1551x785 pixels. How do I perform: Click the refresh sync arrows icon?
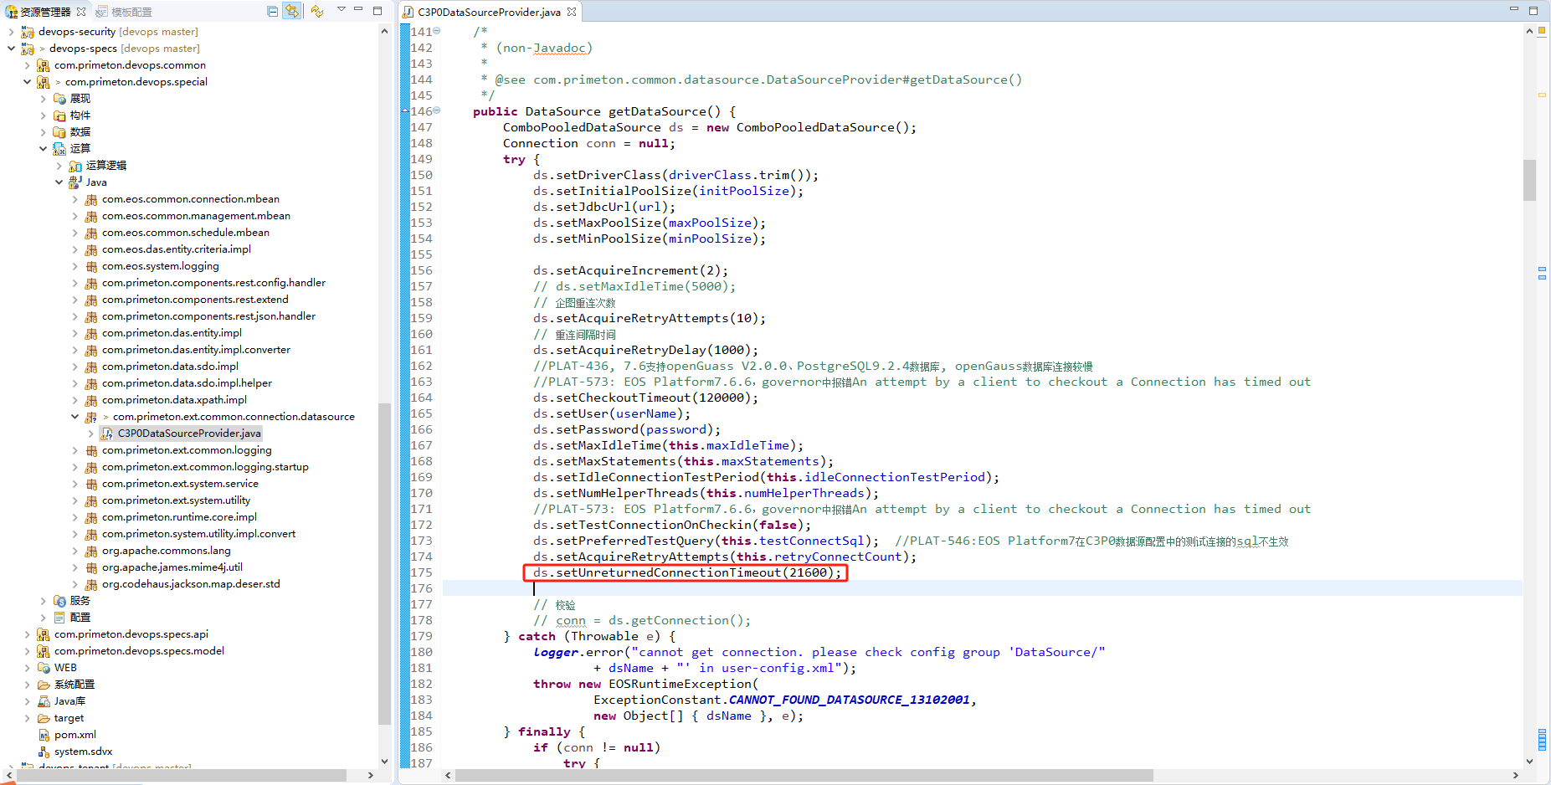(x=316, y=11)
